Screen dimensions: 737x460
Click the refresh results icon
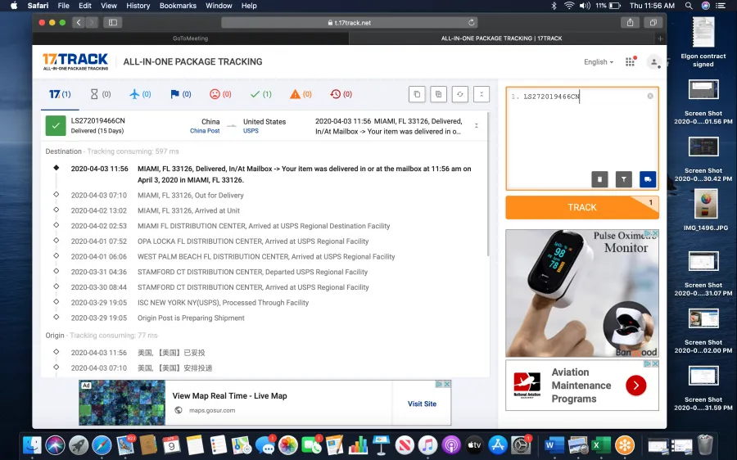[460, 94]
